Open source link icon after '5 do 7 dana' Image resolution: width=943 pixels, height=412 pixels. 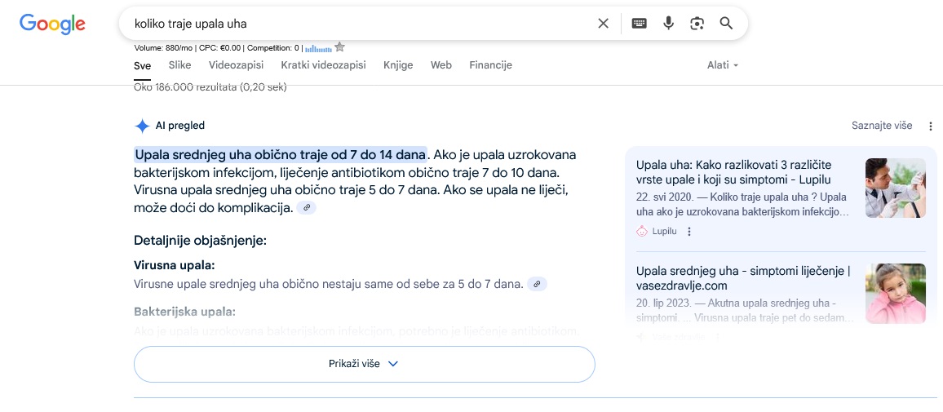pyautogui.click(x=537, y=284)
